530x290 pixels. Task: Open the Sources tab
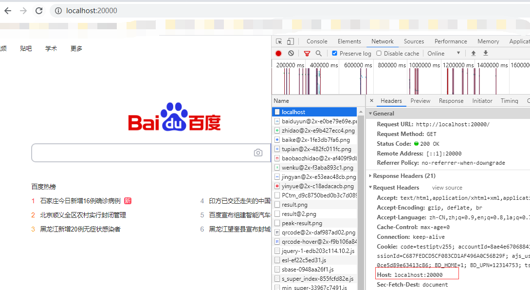pos(414,41)
